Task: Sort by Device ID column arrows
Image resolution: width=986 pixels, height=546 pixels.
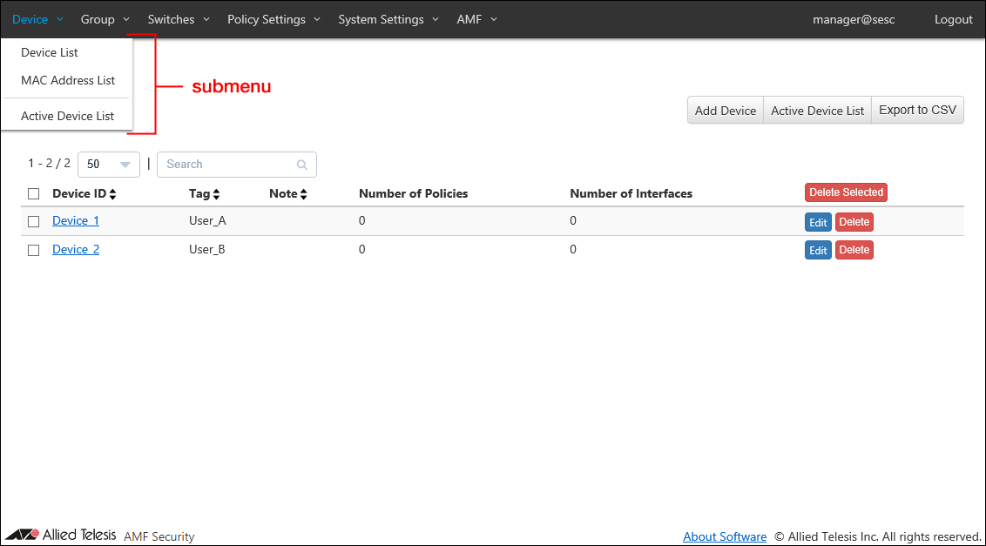Action: [112, 194]
